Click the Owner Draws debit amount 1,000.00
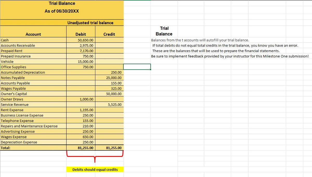 (x=86, y=99)
